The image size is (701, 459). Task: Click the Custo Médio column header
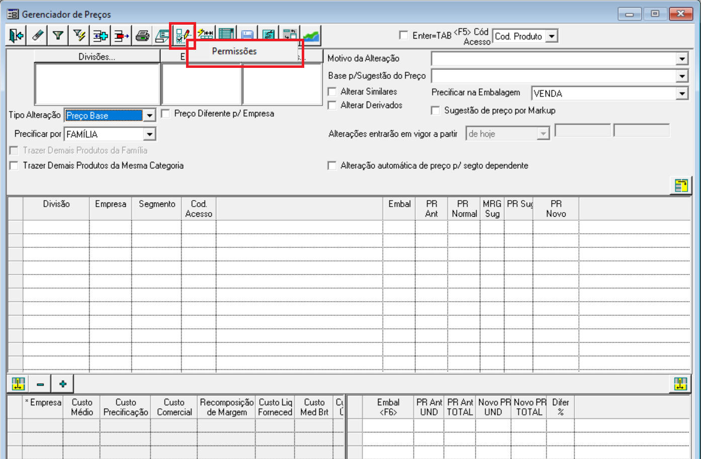tap(82, 407)
